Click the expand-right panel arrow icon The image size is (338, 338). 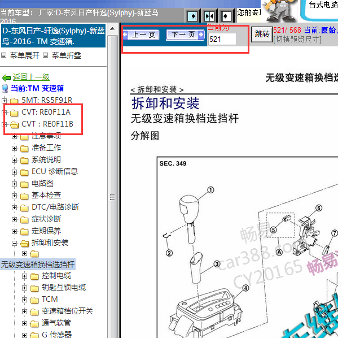pyautogui.click(x=192, y=16)
